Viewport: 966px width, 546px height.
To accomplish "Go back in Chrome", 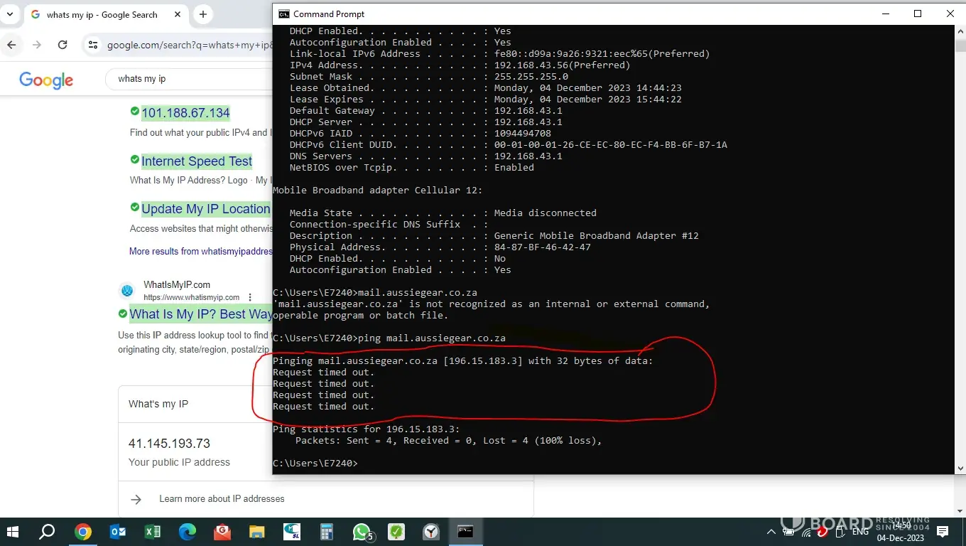I will click(x=11, y=45).
